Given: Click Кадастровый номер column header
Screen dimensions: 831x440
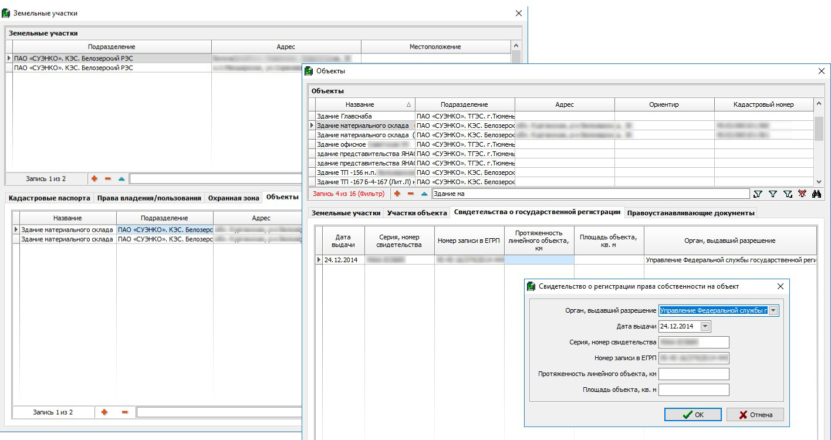Looking at the screenshot, I should point(764,104).
